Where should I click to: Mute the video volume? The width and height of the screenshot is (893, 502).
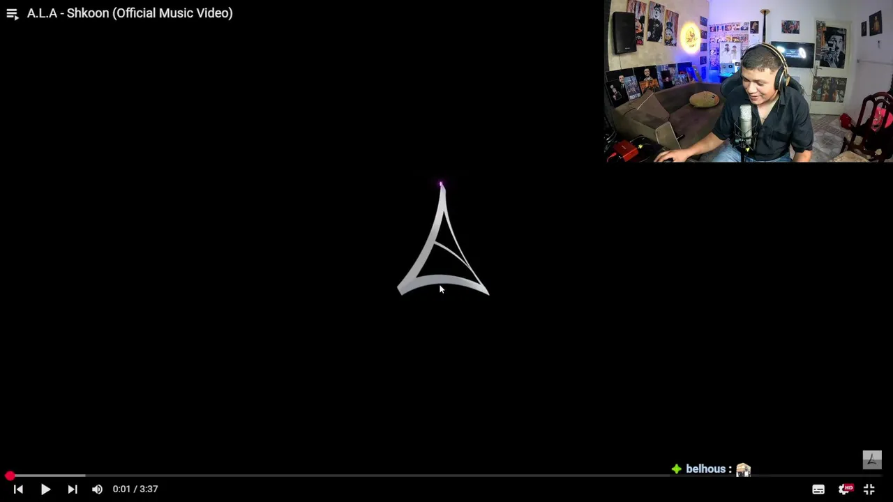[x=97, y=489]
